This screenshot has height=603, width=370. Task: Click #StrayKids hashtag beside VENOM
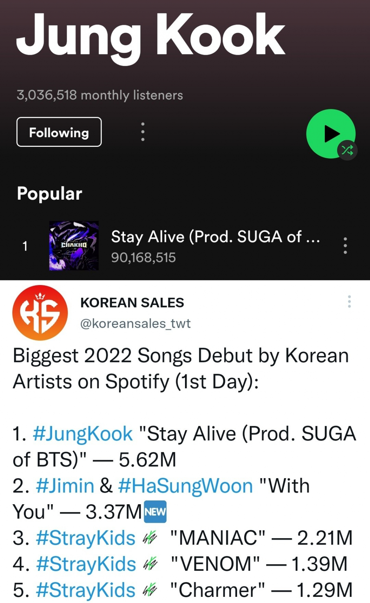[86, 564]
